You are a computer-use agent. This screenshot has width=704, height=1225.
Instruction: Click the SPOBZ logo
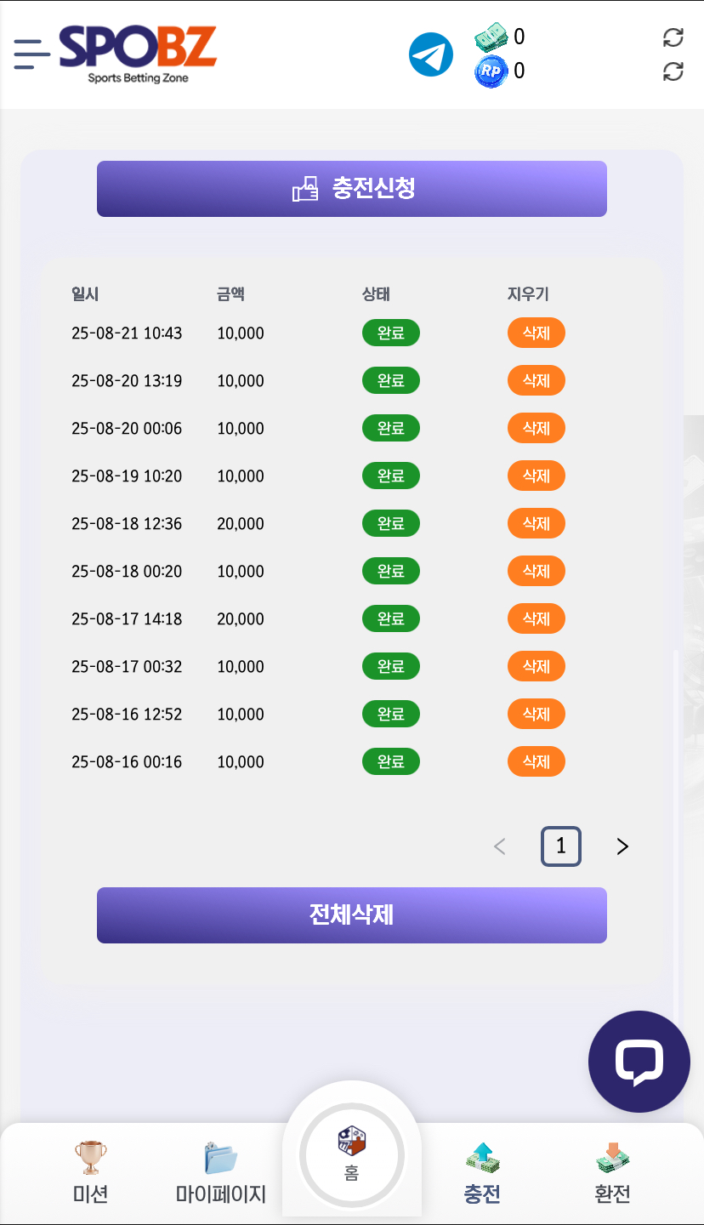[138, 54]
